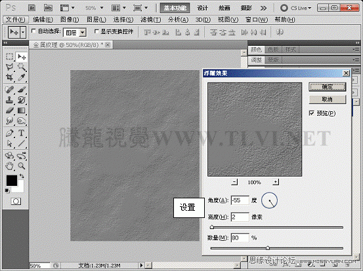Click the 高度(H) height input field
The width and height of the screenshot is (363, 271).
240,217
